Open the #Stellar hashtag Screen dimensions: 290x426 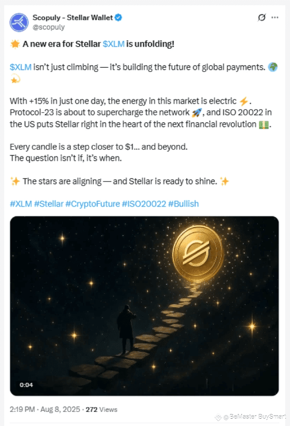pos(49,204)
